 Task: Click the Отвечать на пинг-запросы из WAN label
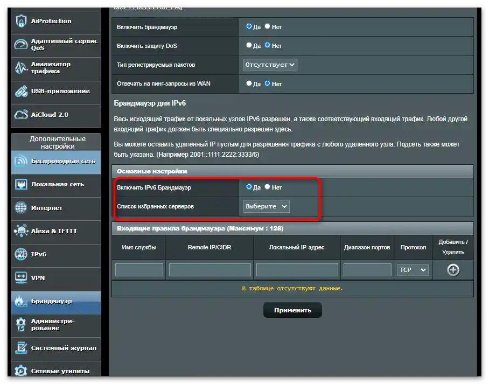point(163,83)
